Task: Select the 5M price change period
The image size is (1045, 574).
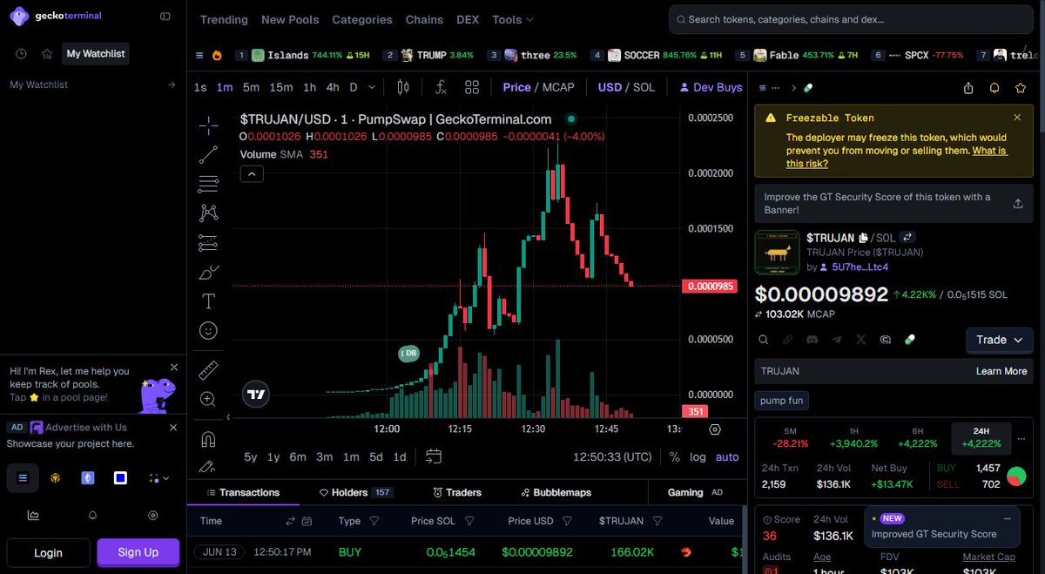Action: point(790,436)
